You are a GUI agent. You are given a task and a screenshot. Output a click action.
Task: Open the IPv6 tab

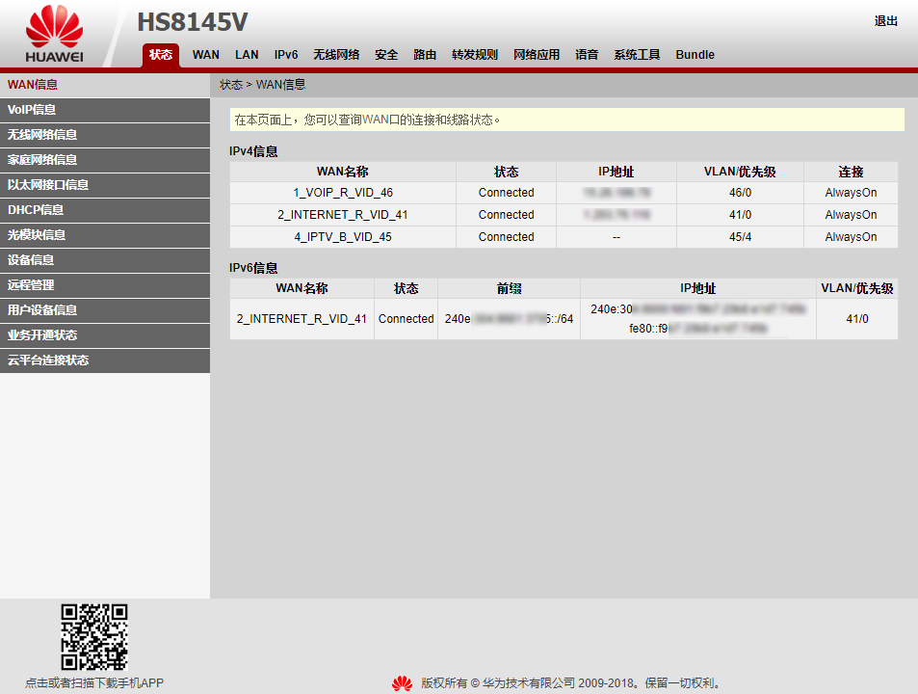click(x=286, y=55)
